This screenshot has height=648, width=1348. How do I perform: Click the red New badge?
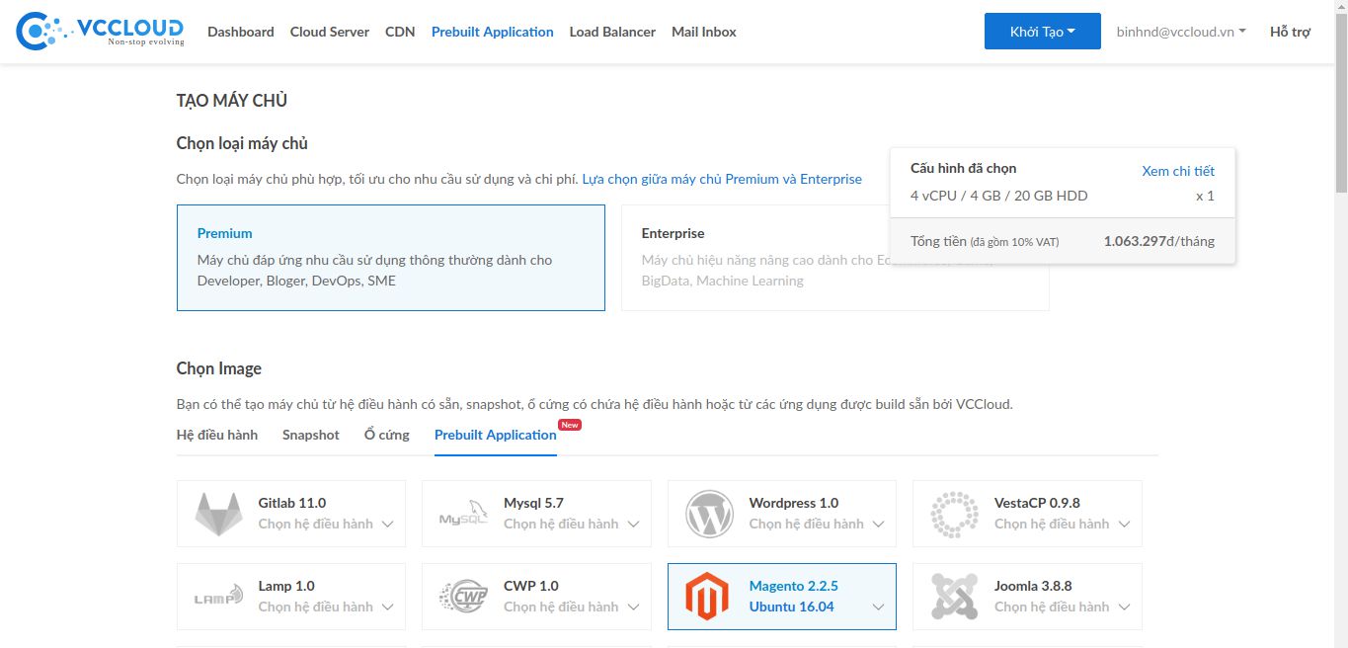pyautogui.click(x=570, y=425)
